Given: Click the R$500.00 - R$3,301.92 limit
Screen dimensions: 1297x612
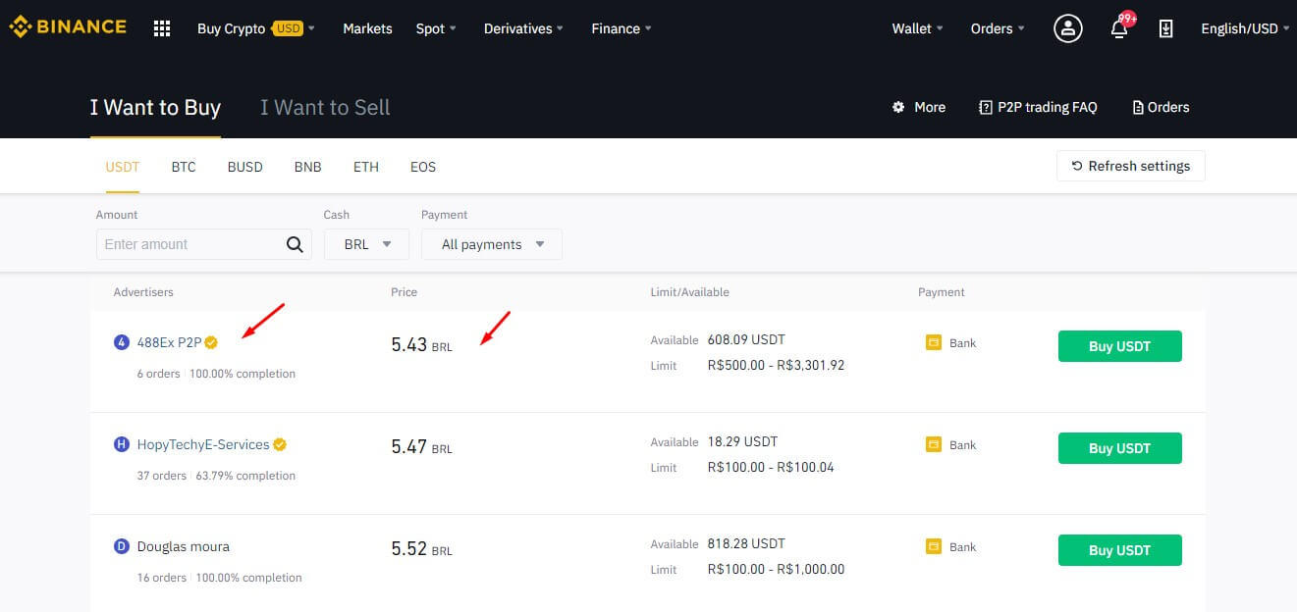Looking at the screenshot, I should pos(776,365).
